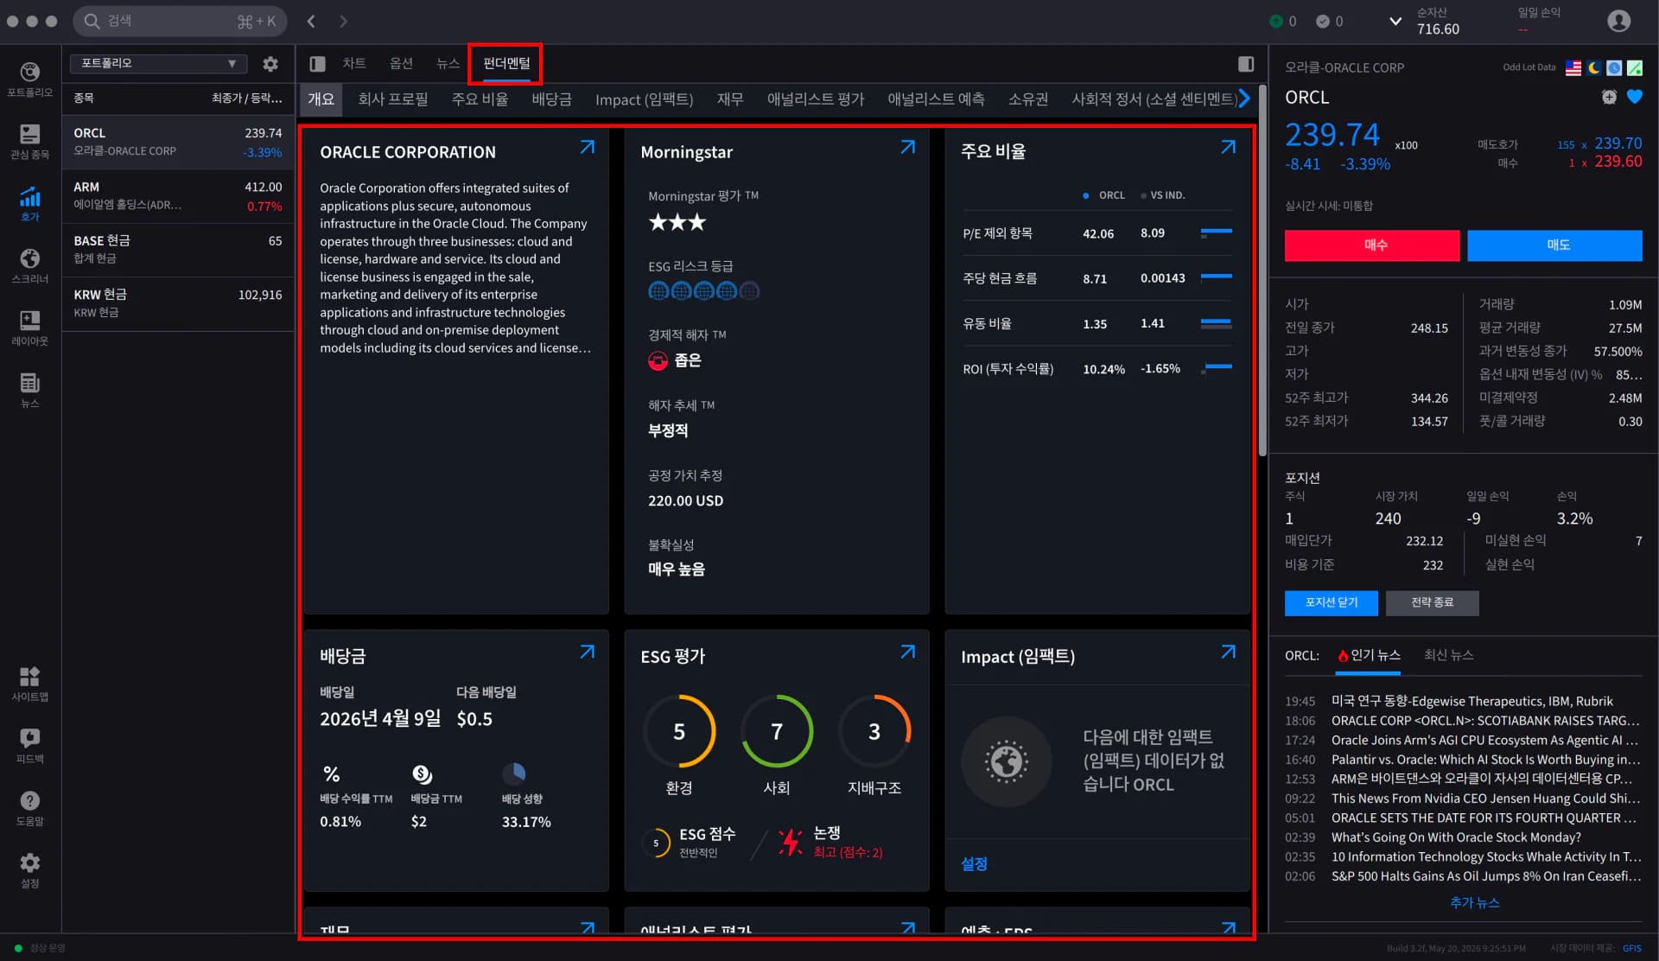This screenshot has height=961, width=1659.
Task: Go forward with the right navigation arrow
Action: click(343, 21)
